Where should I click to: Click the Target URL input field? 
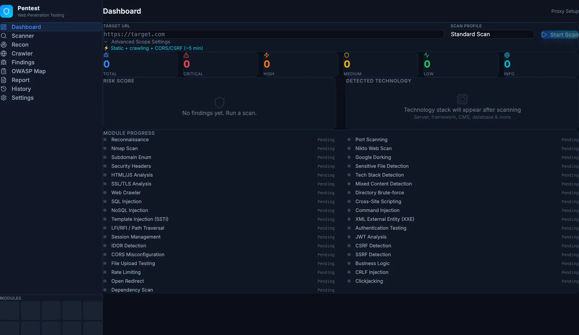274,34
